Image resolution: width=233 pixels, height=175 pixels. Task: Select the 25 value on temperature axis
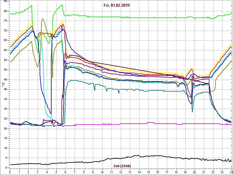(x=5, y=119)
